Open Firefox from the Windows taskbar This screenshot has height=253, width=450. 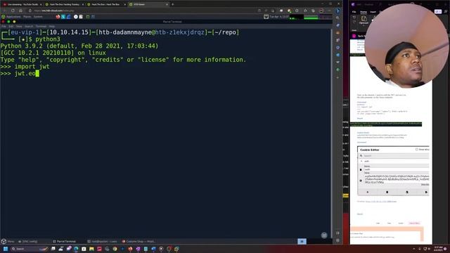(x=130, y=249)
